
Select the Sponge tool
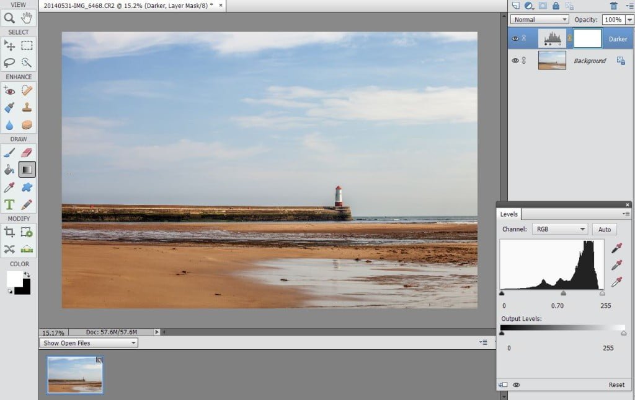coord(27,125)
